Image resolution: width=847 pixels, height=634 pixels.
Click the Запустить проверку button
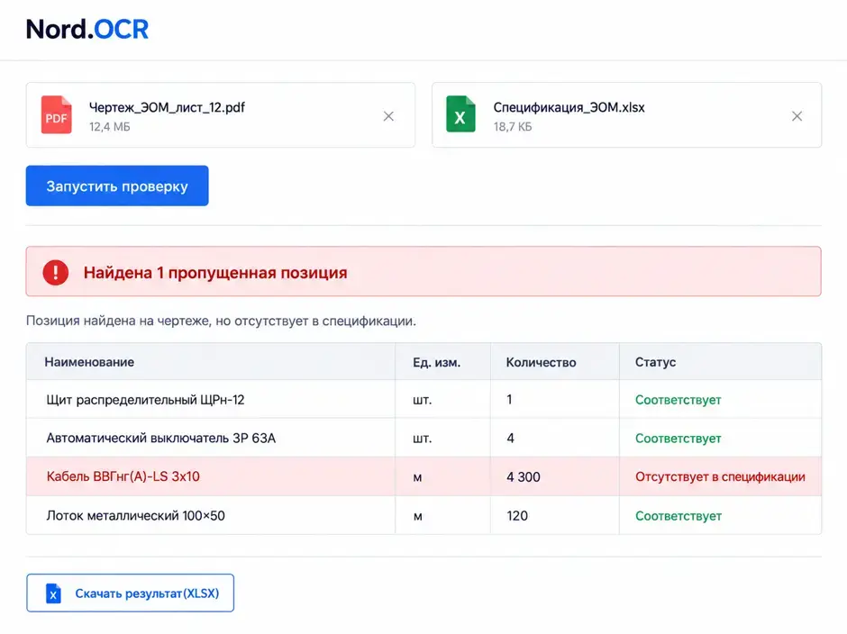[x=117, y=186]
